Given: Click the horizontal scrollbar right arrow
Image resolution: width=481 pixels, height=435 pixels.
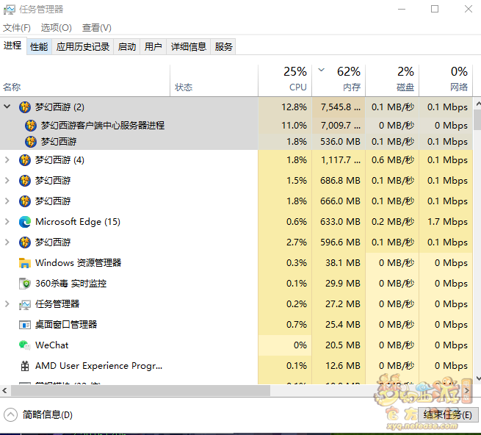Looking at the screenshot, I should pos(466,390).
